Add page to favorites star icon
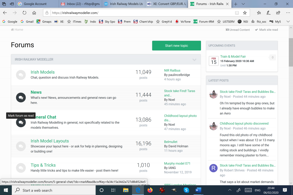This screenshot has width=293, height=195. click(x=245, y=13)
